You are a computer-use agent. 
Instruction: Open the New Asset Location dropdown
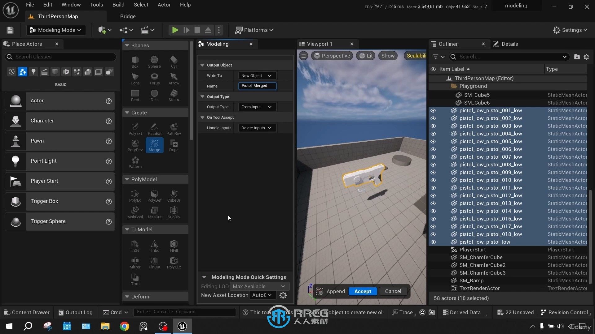[x=262, y=295]
